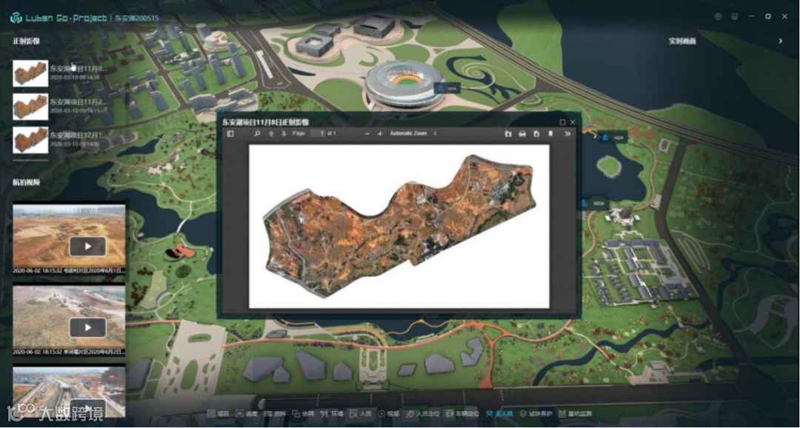Switch to the 进度 bottom tab
The height and width of the screenshot is (428, 800).
pos(247,414)
